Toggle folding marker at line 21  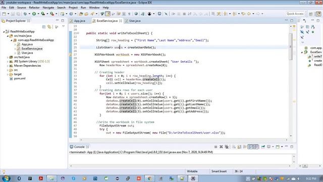click(x=78, y=33)
